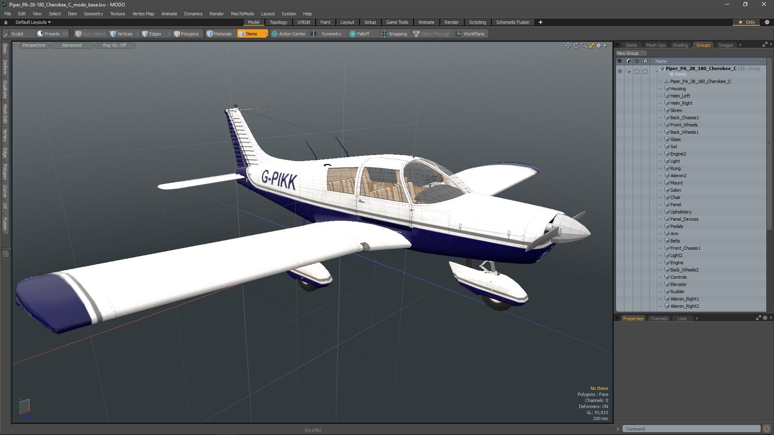Click the viewport zoom magnifier icon
The height and width of the screenshot is (435, 774).
(x=584, y=46)
